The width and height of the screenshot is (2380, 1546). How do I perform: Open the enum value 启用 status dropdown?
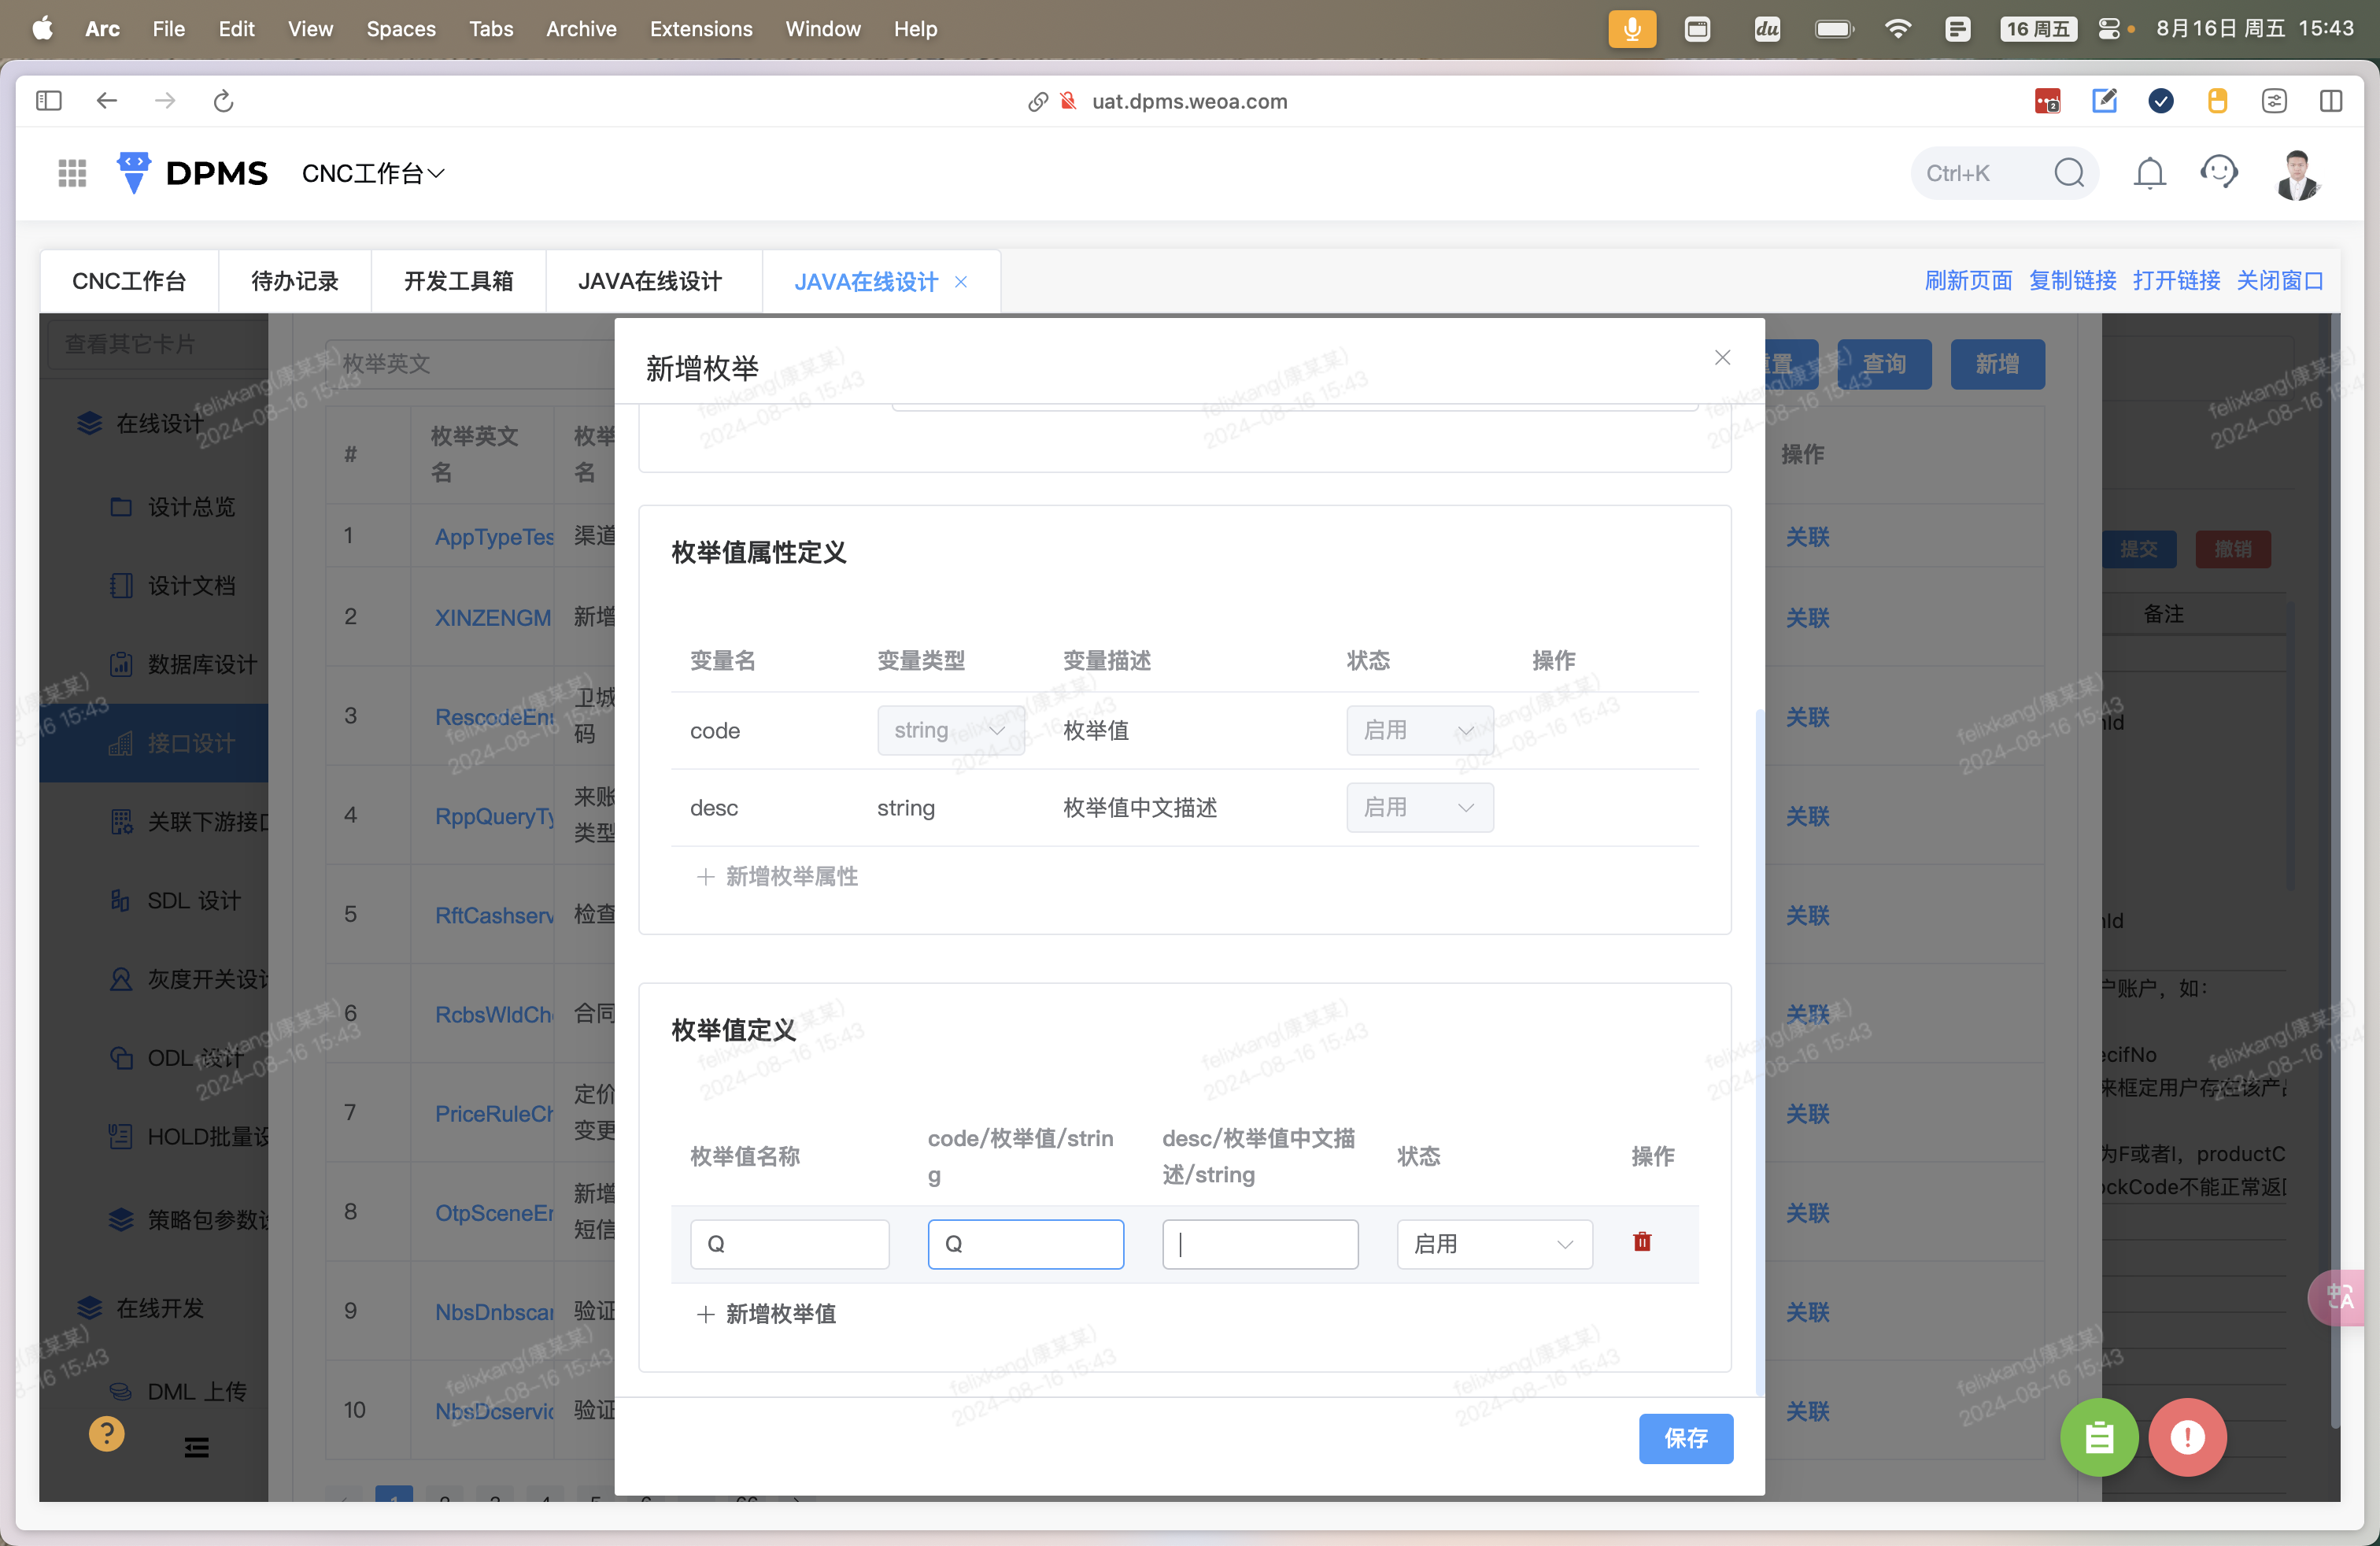coord(1493,1244)
